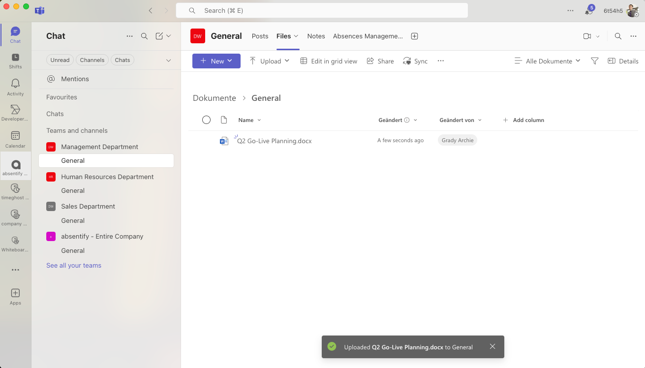Screen dimensions: 645x368
Task: Open channel more options ellipsis
Action: coord(633,36)
